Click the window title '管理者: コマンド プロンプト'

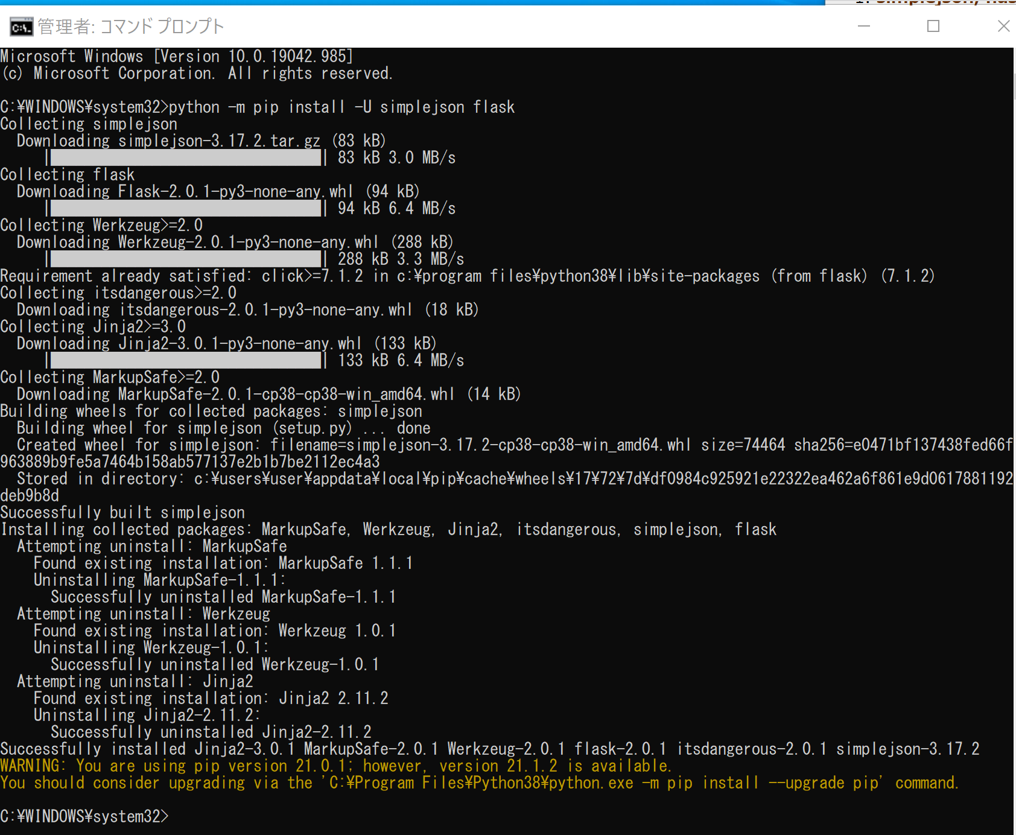point(131,27)
